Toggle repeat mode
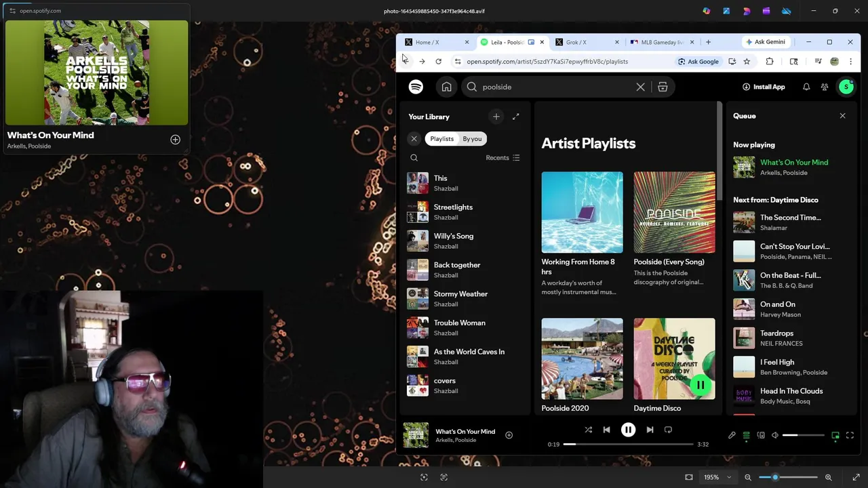Screen dimensions: 868x488 click(x=668, y=430)
